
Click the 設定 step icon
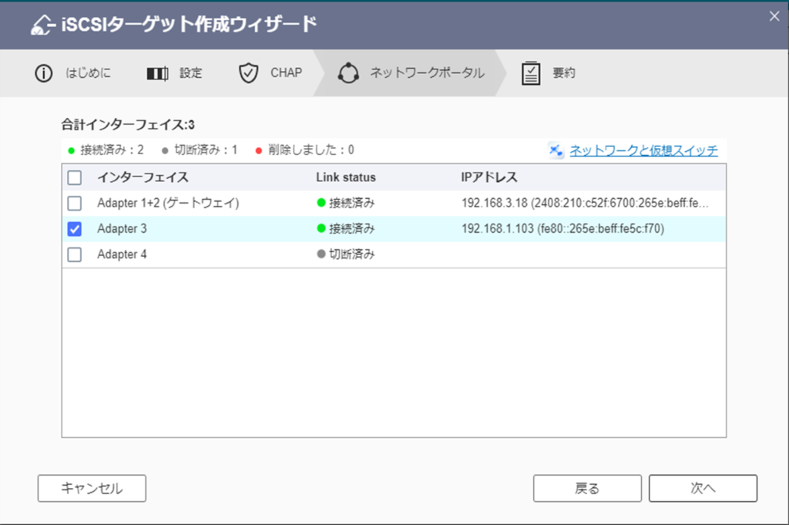point(157,73)
